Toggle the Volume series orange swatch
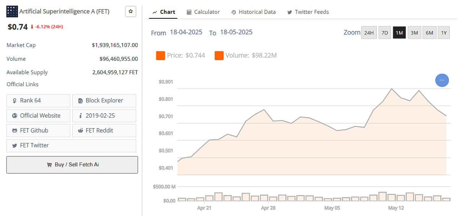This screenshot has width=459, height=216. pos(219,56)
